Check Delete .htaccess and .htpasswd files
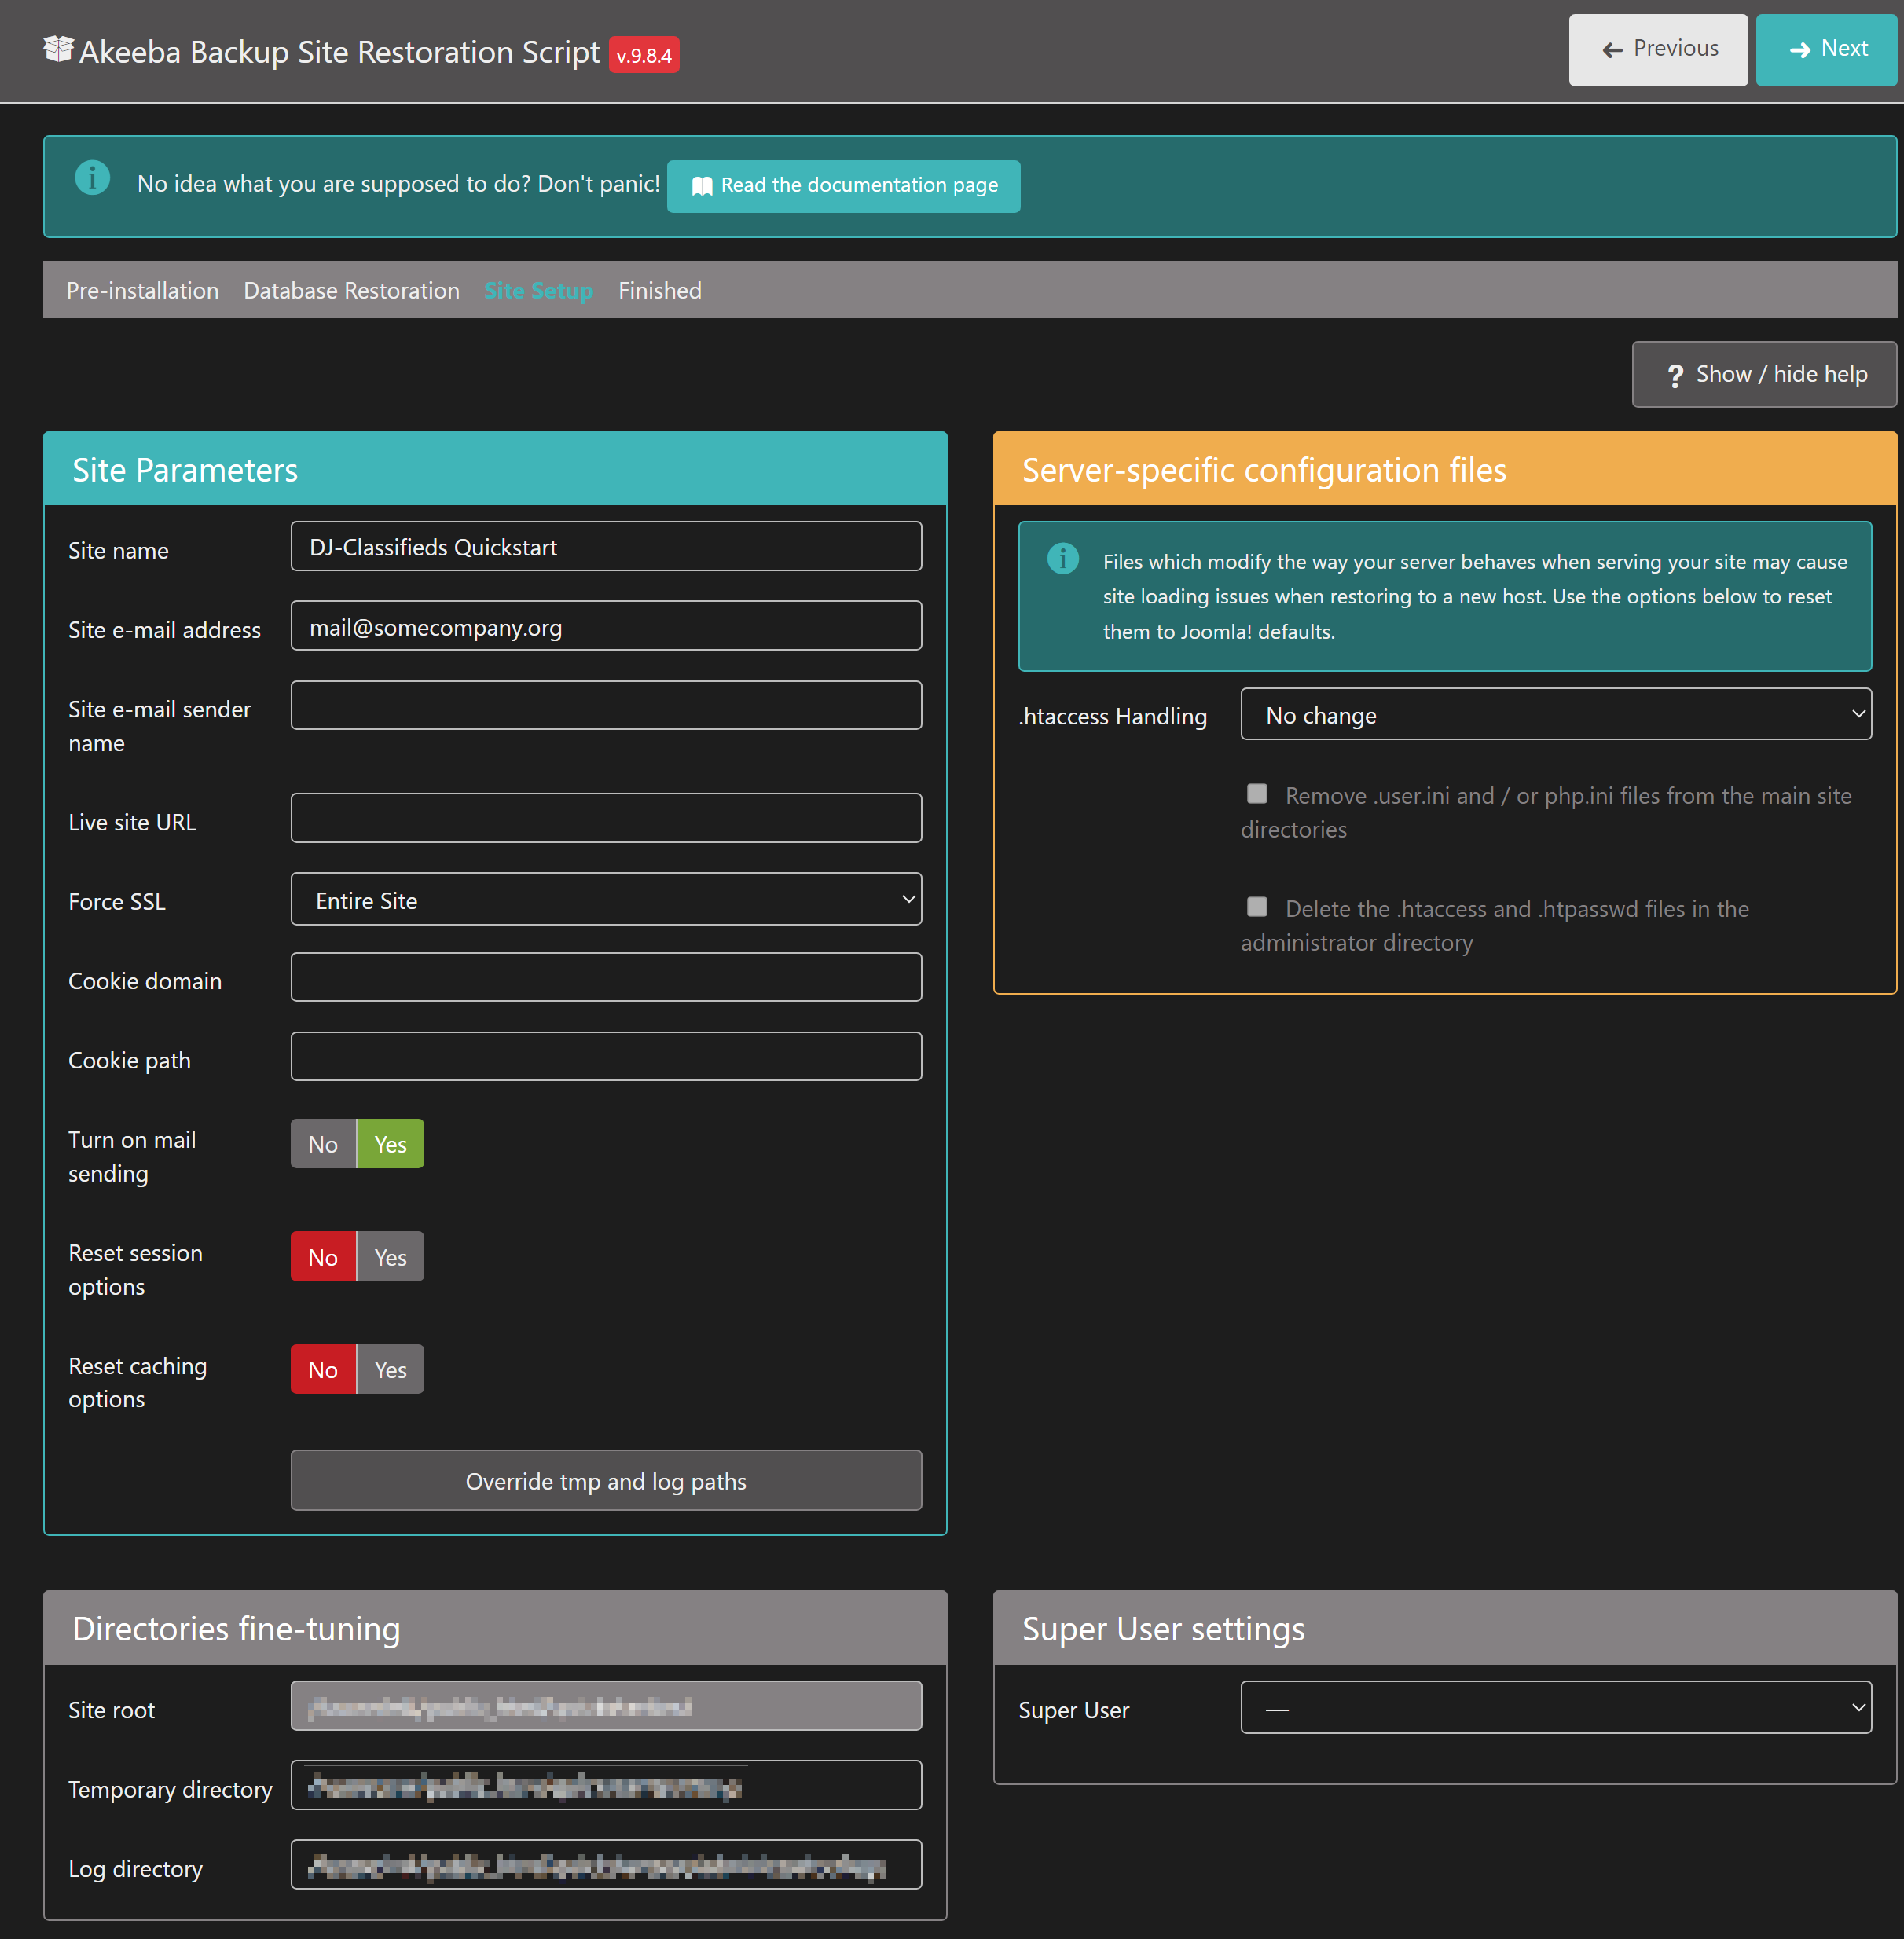The height and width of the screenshot is (1939, 1904). (1257, 907)
